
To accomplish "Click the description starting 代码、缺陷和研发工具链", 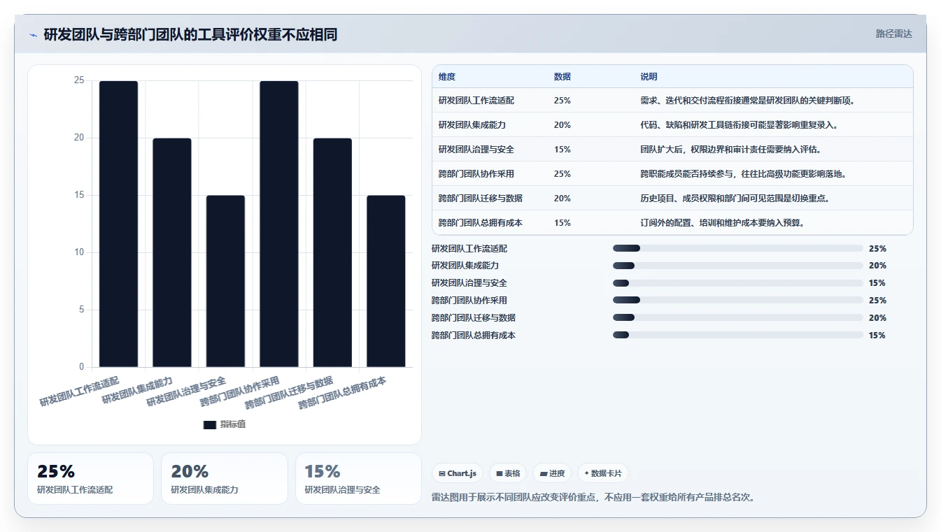I will [x=740, y=125].
